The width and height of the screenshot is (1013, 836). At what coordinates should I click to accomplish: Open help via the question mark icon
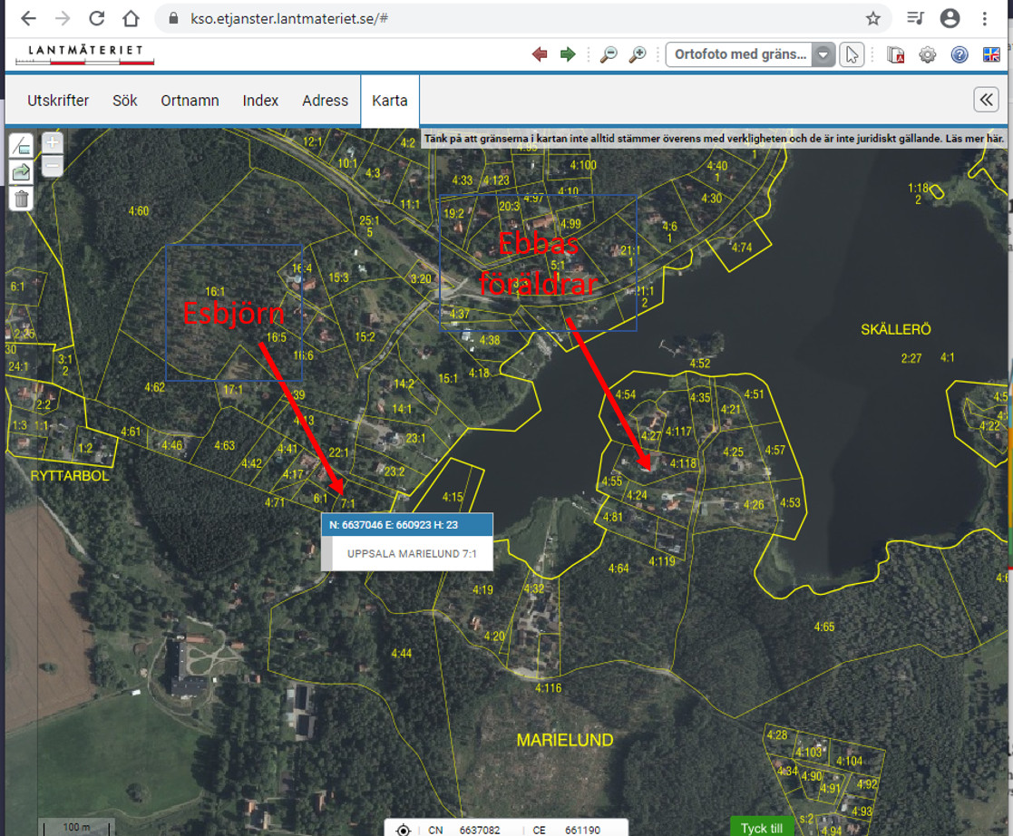coord(959,54)
